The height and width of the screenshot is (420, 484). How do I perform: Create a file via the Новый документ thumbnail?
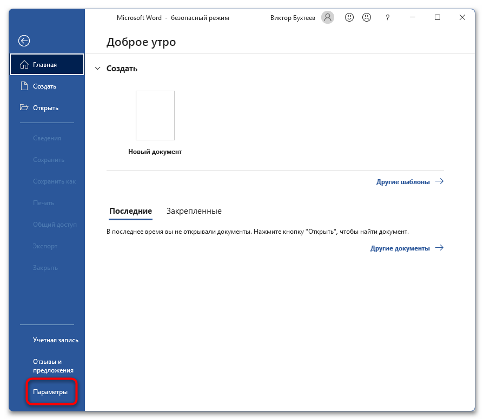click(x=155, y=115)
